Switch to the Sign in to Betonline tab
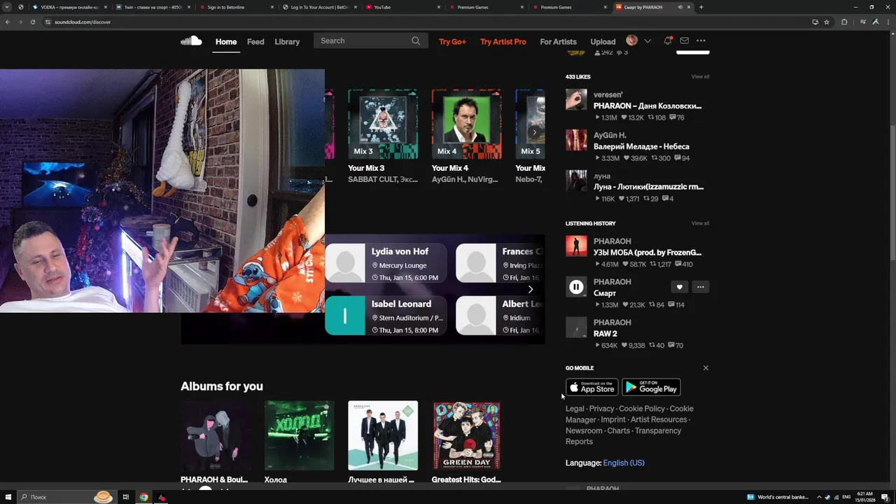The height and width of the screenshot is (504, 896). point(236,7)
